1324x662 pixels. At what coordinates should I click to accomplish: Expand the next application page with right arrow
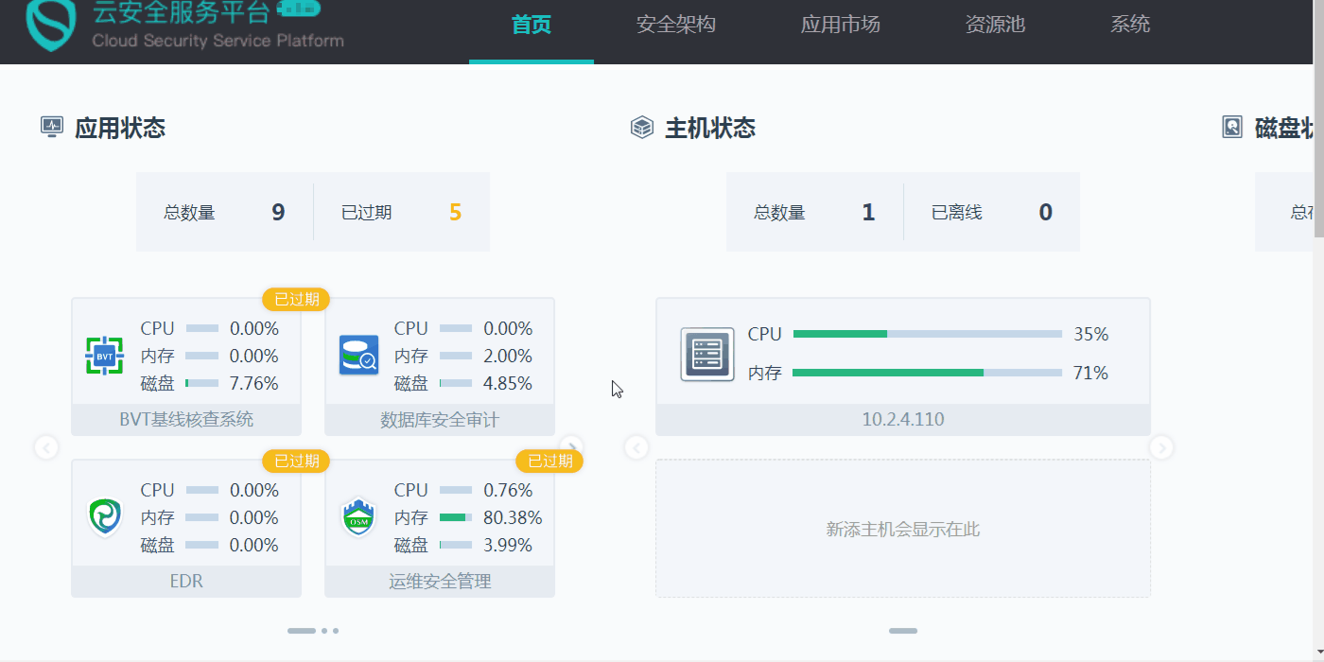click(571, 447)
